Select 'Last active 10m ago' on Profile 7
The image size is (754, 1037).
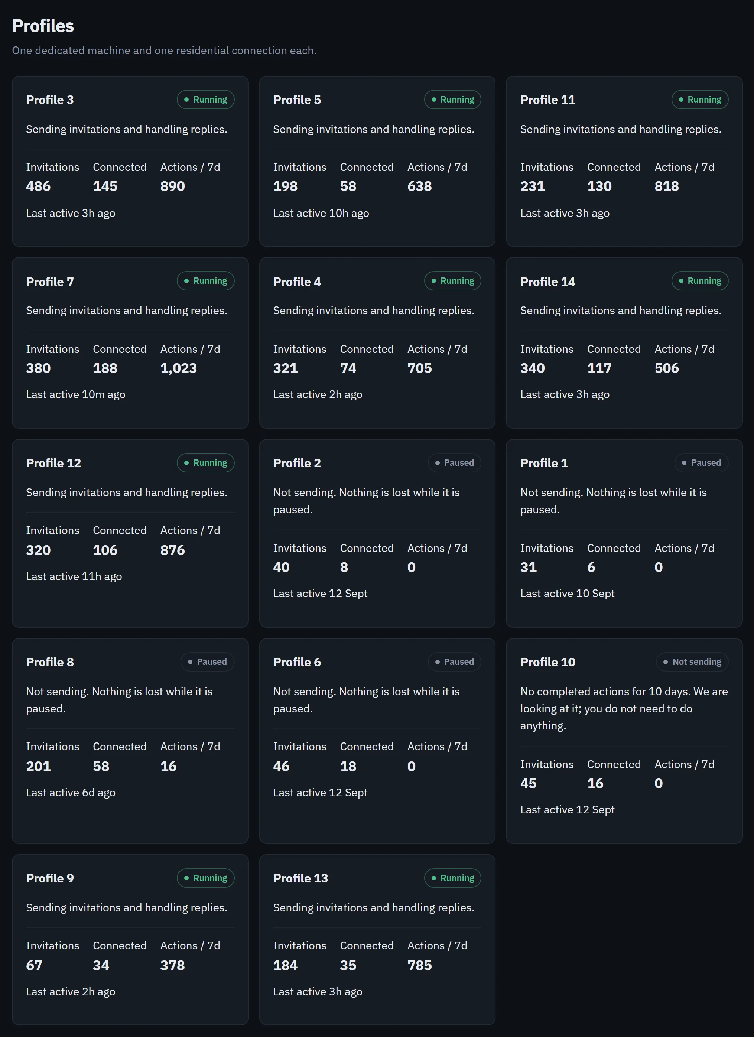coord(75,394)
